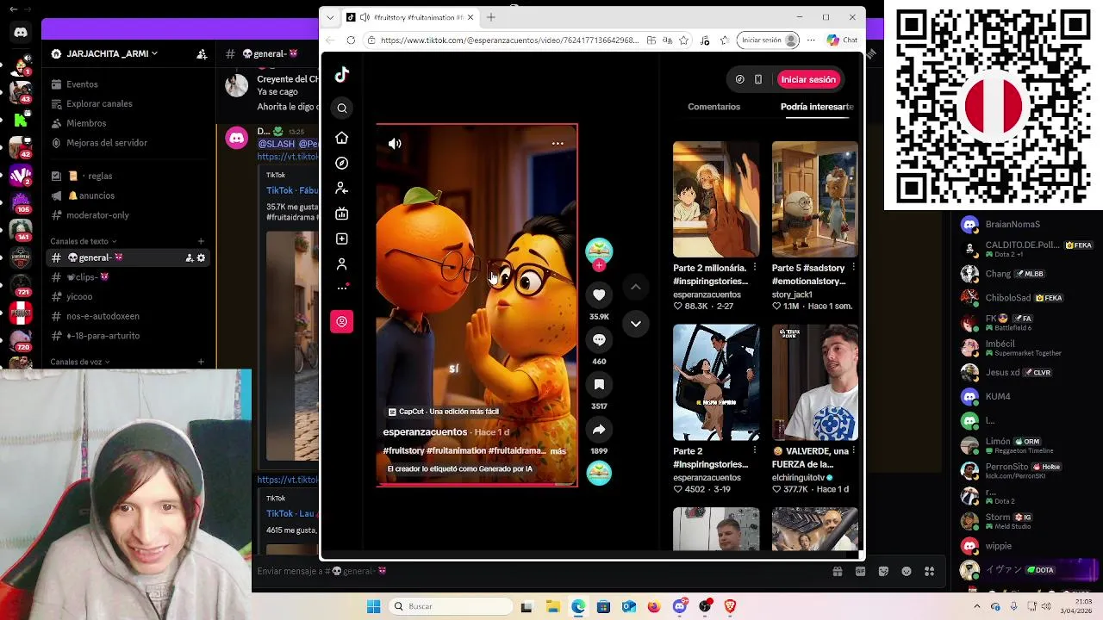Screen dimensions: 1103x620
Task: Refresh the page in Edge
Action: point(351,40)
